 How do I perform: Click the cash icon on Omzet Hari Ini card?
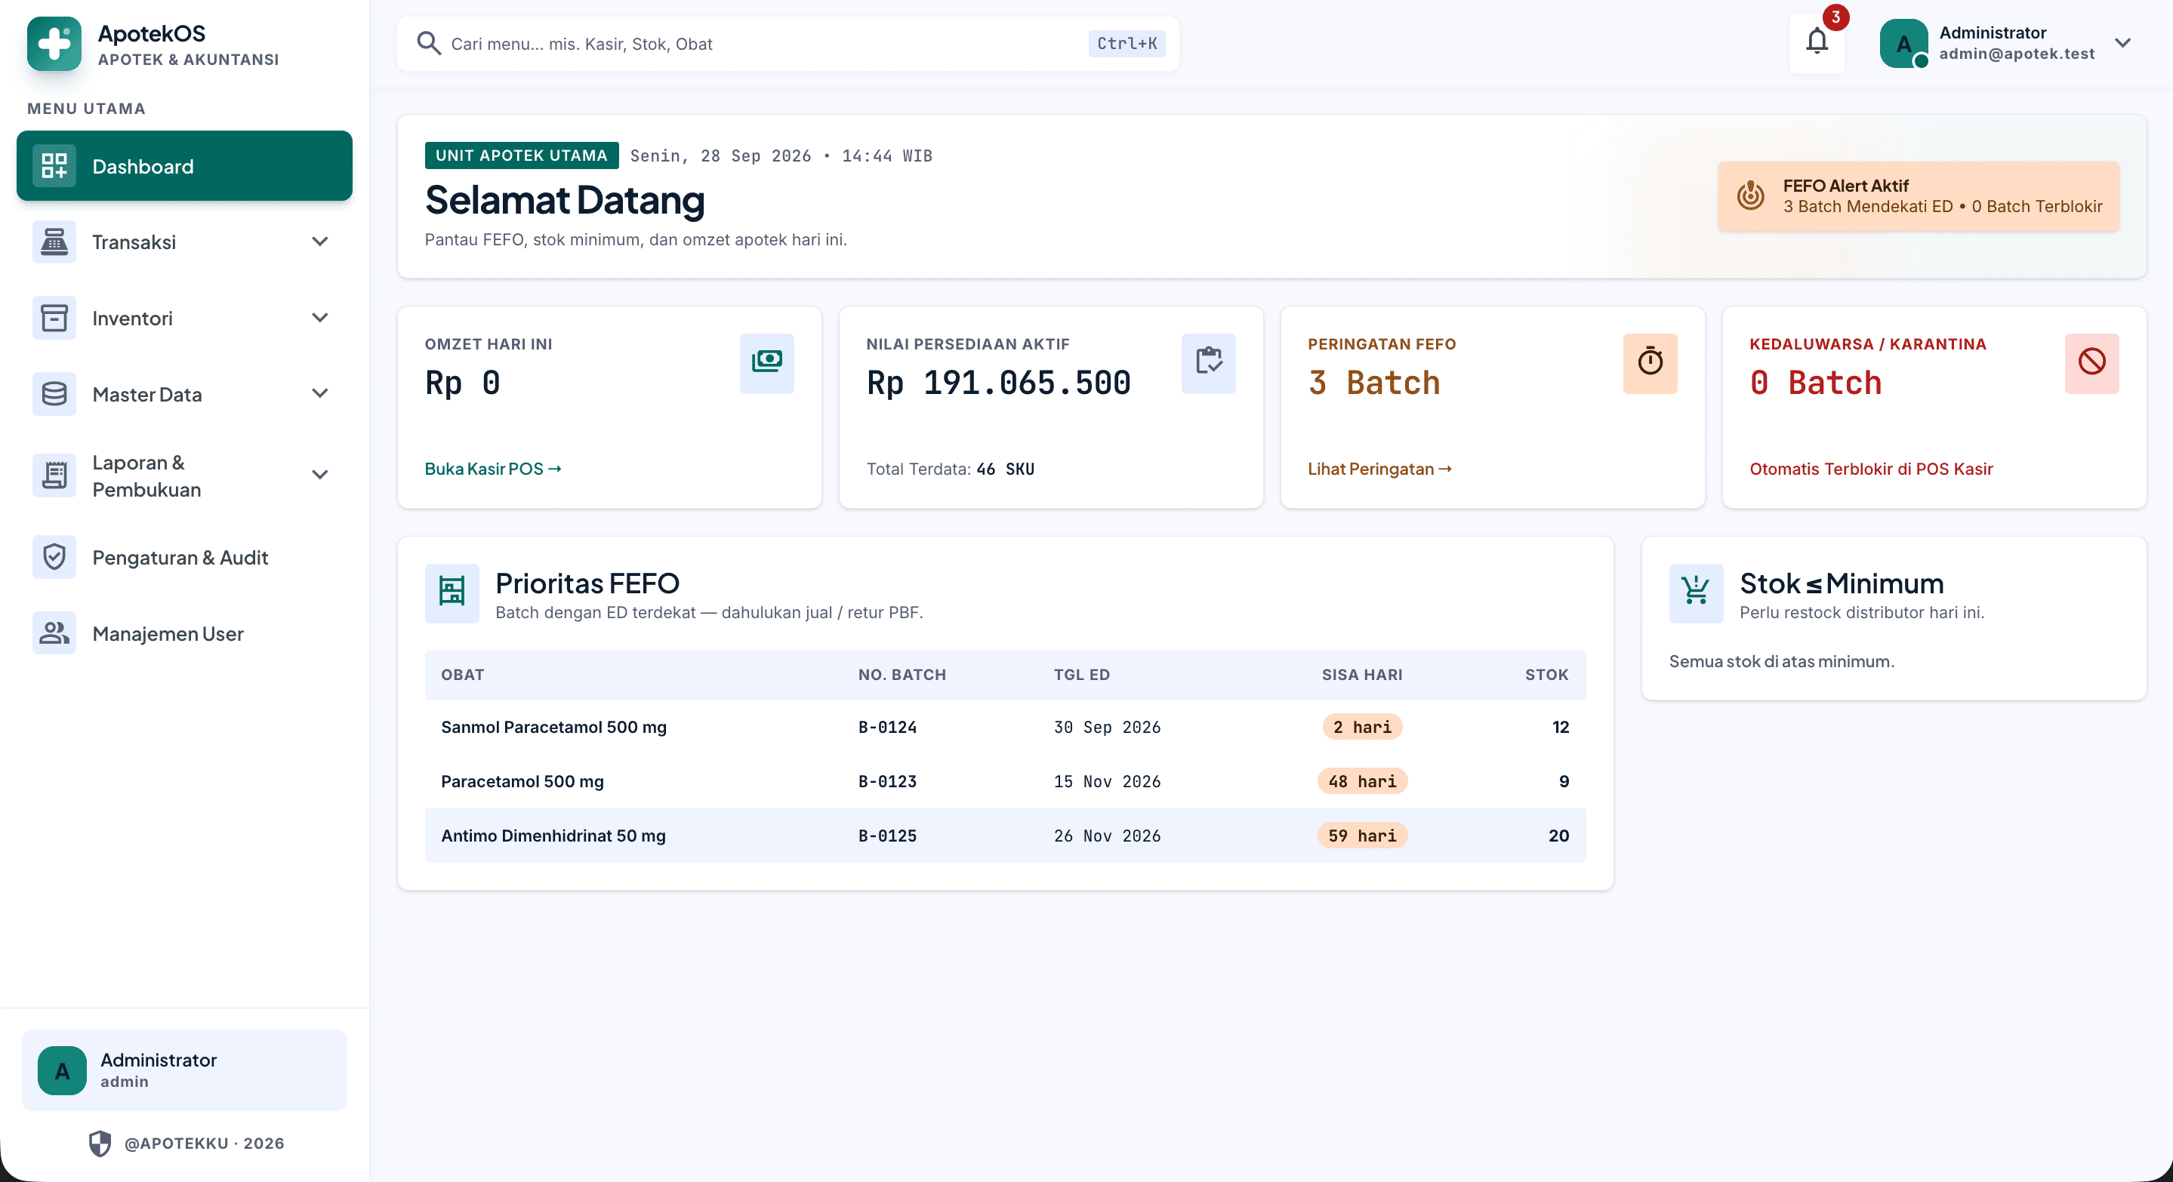point(767,363)
